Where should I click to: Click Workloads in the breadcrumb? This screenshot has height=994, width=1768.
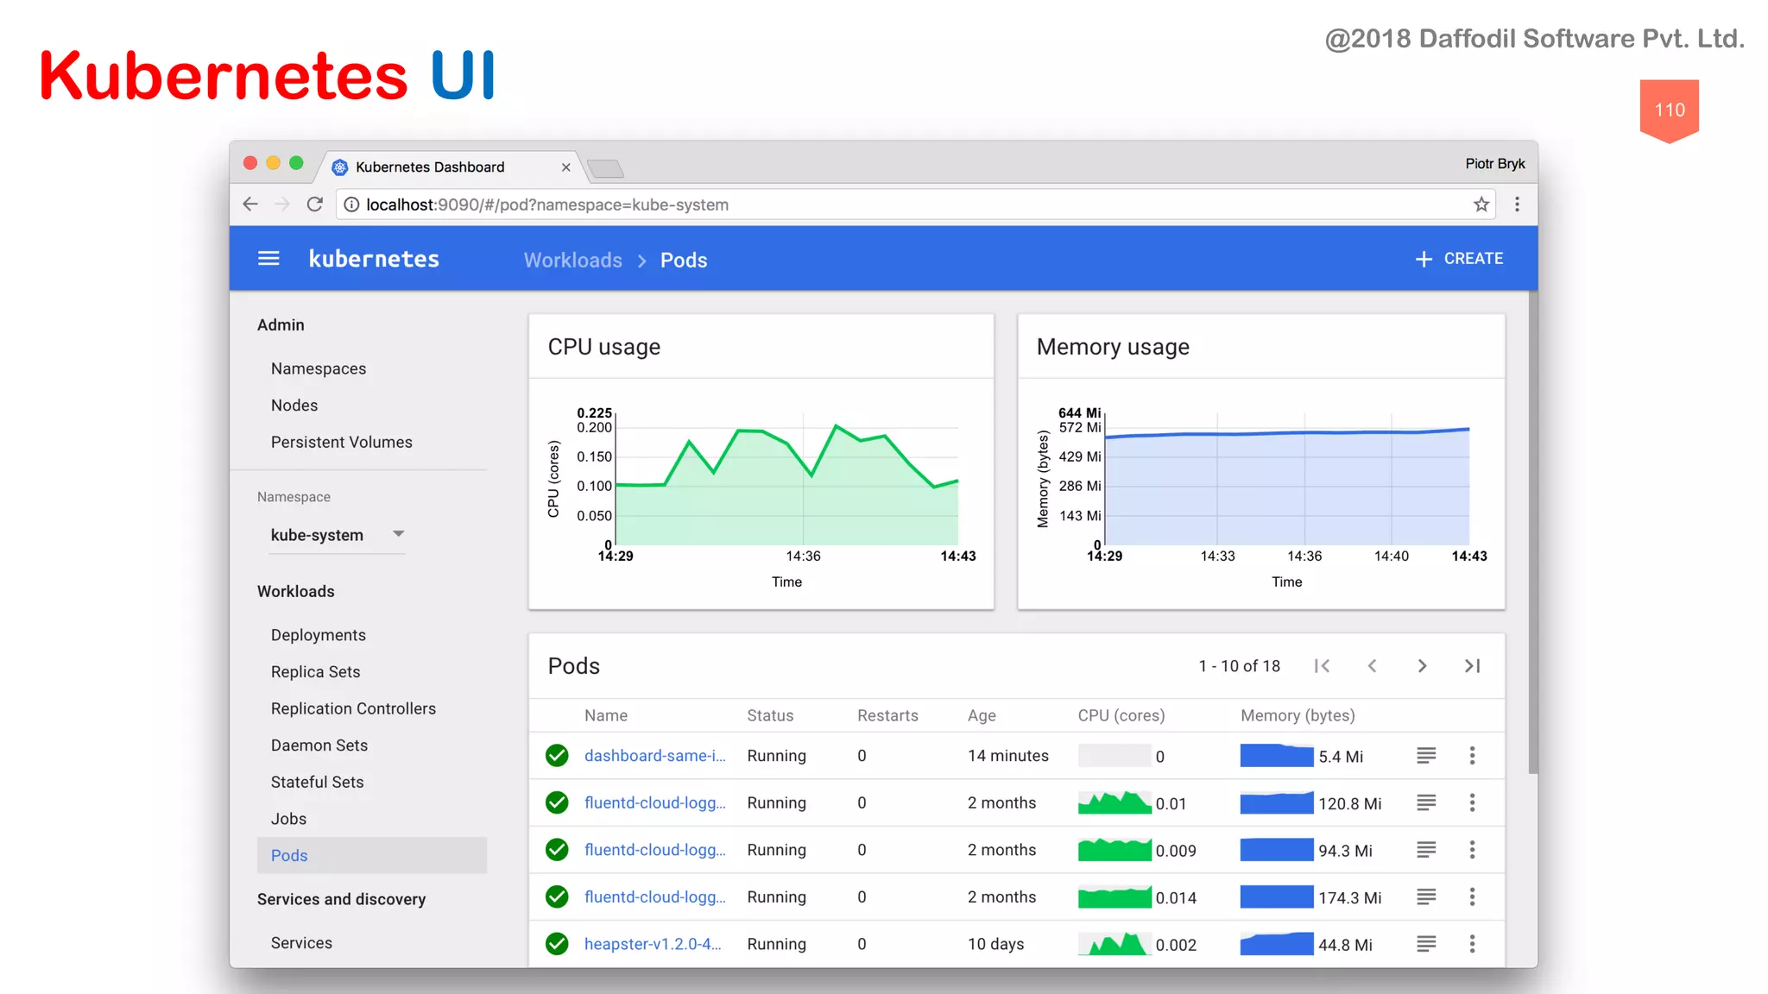[573, 261]
